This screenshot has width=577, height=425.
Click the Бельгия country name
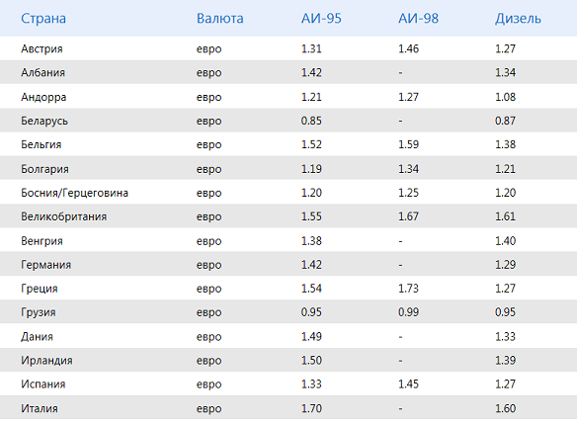click(x=41, y=144)
